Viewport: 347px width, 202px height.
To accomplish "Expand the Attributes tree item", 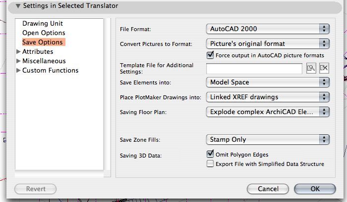I will click(x=19, y=52).
